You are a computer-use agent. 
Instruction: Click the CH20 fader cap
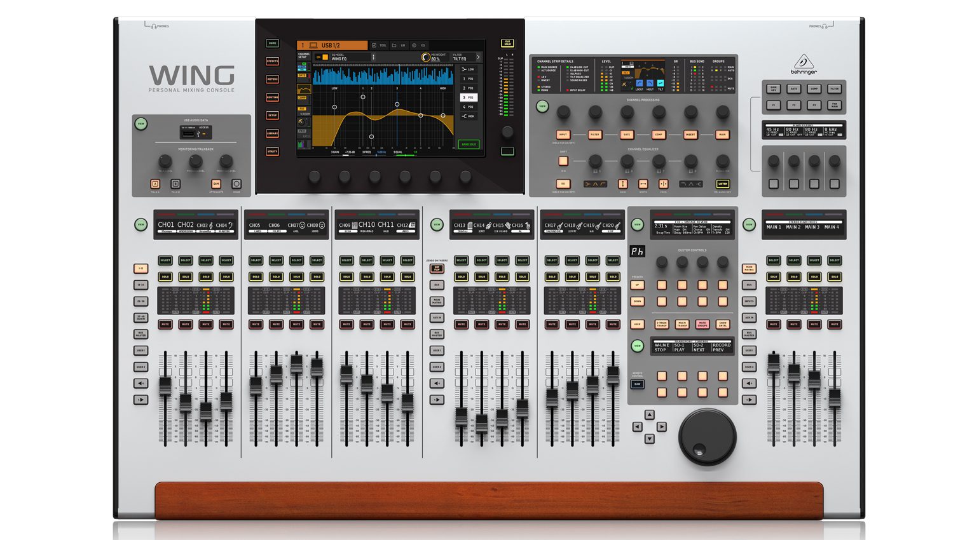point(613,375)
